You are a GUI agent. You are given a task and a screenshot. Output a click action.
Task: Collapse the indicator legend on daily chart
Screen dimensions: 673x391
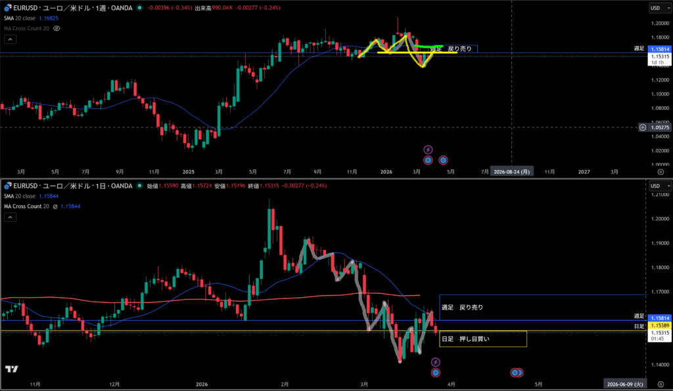click(x=10, y=217)
